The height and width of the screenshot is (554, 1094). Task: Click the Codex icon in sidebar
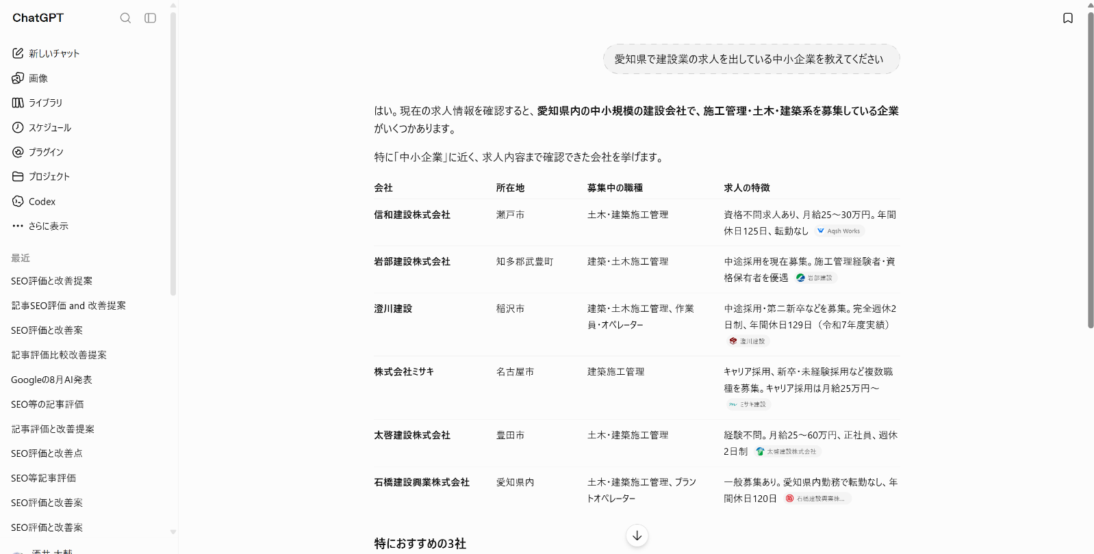[18, 201]
